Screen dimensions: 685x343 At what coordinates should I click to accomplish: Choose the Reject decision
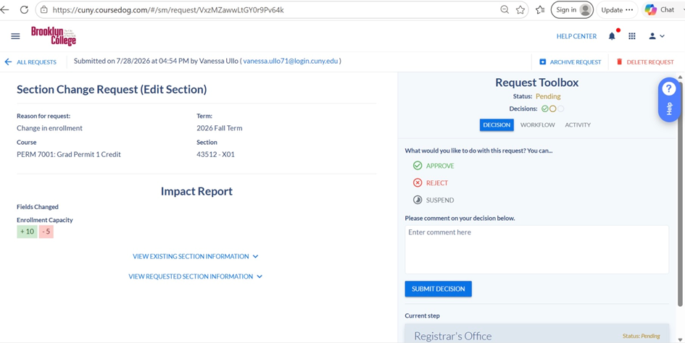[431, 183]
